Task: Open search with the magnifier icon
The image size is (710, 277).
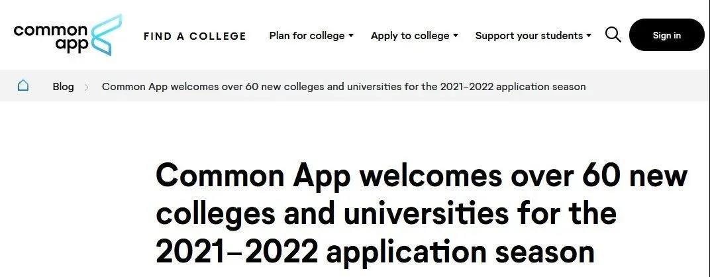Action: click(613, 35)
